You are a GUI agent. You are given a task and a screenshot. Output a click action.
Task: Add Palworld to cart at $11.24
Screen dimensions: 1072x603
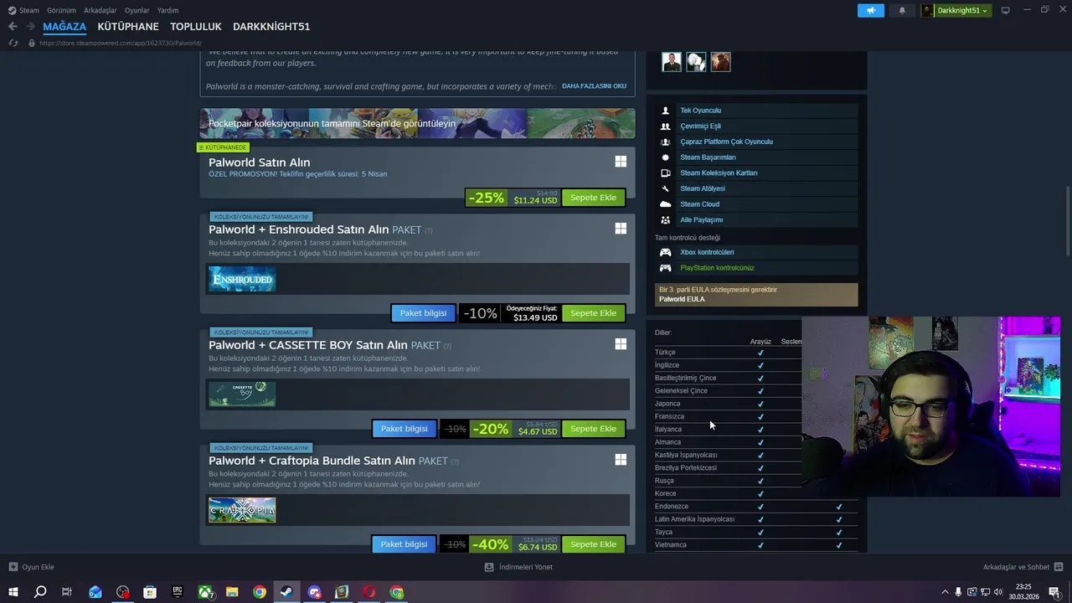[593, 198]
